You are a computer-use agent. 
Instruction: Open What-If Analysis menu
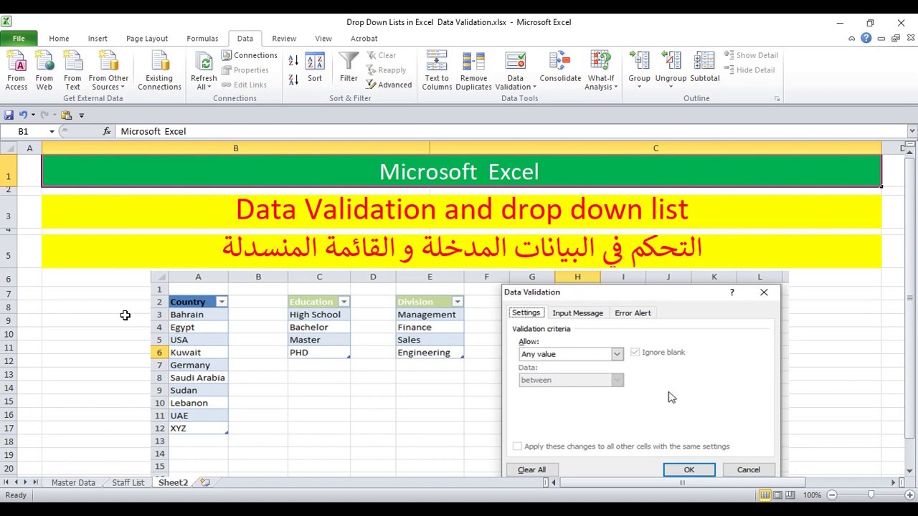pos(601,70)
